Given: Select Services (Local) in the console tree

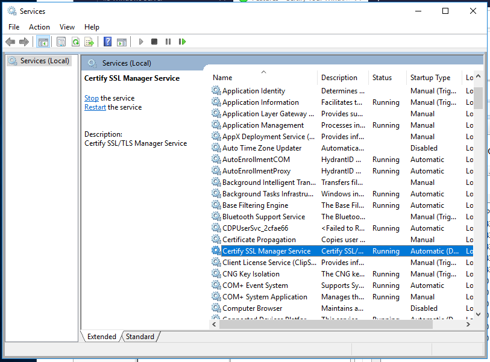Looking at the screenshot, I should 39,61.
